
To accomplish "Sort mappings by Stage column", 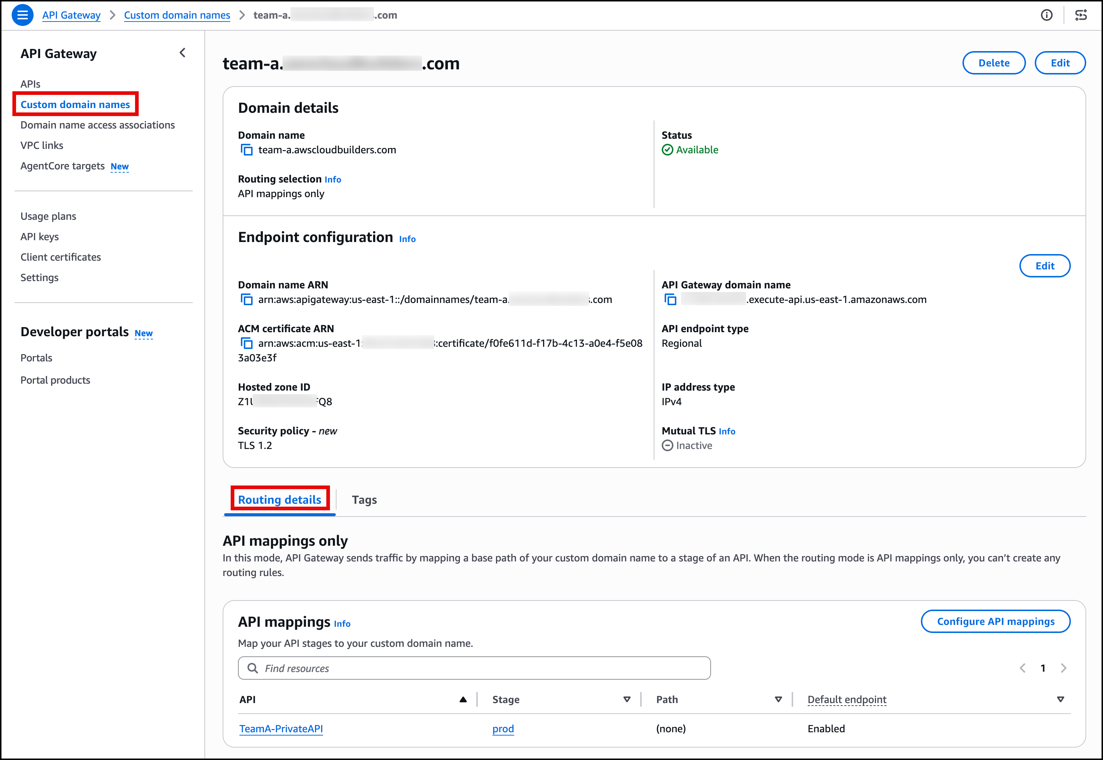I will tap(626, 699).
